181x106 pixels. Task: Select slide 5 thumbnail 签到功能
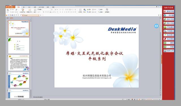pyautogui.click(x=19, y=94)
